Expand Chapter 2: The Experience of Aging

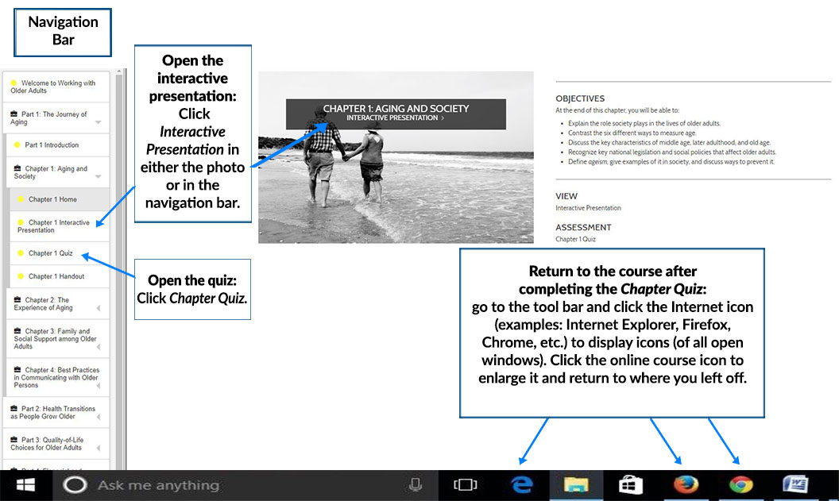point(98,308)
